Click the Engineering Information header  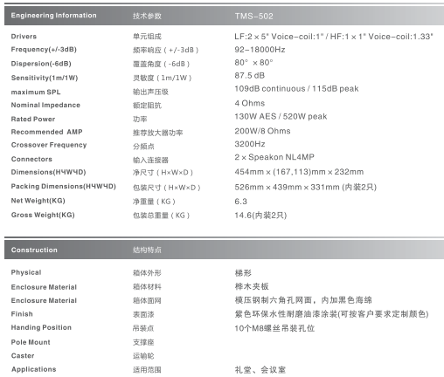[x=53, y=16]
